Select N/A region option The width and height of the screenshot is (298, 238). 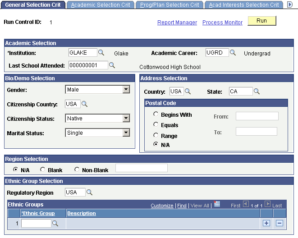15,169
